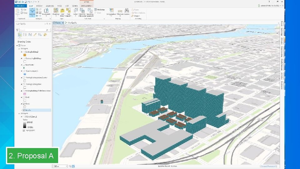Viewport: 300px width, 169px height.
Task: Expand the DestructingBuildings layer
Action: click(21, 58)
